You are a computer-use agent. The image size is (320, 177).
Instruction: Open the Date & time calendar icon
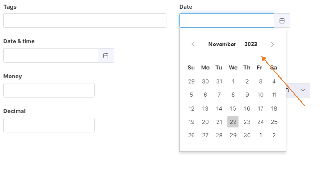(106, 55)
